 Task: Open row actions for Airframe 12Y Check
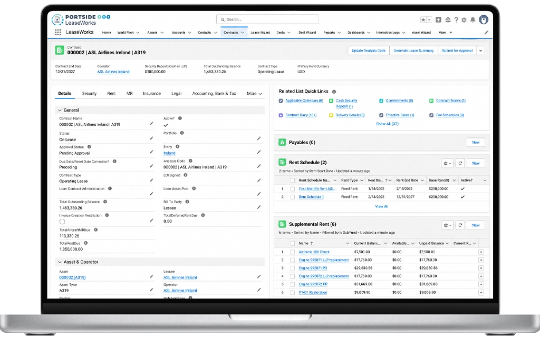(x=481, y=252)
